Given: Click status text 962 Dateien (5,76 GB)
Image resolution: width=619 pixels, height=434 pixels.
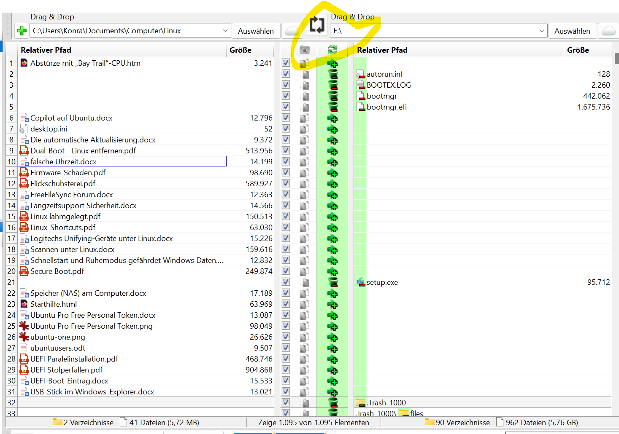Looking at the screenshot, I should [542, 423].
